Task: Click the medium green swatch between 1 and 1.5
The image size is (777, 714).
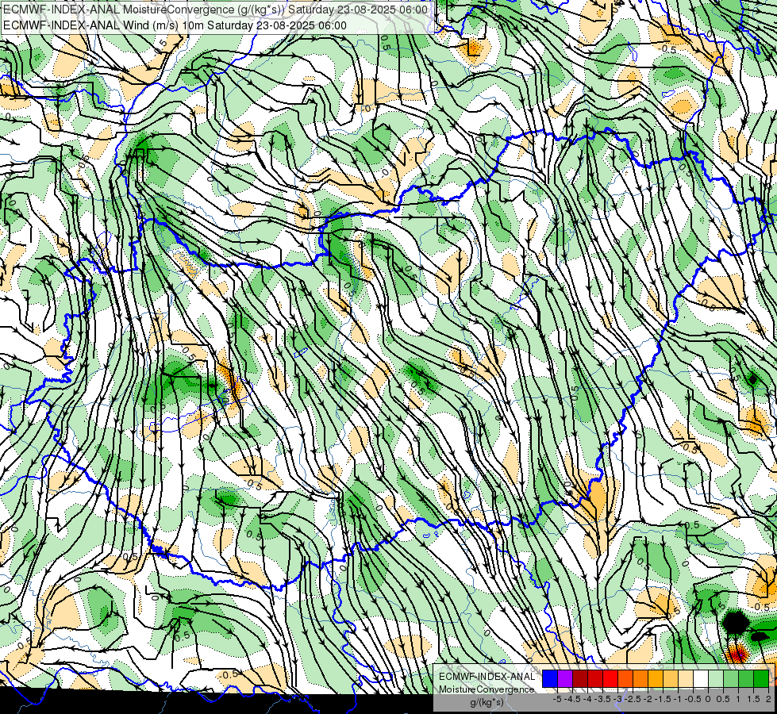Action: point(746,679)
